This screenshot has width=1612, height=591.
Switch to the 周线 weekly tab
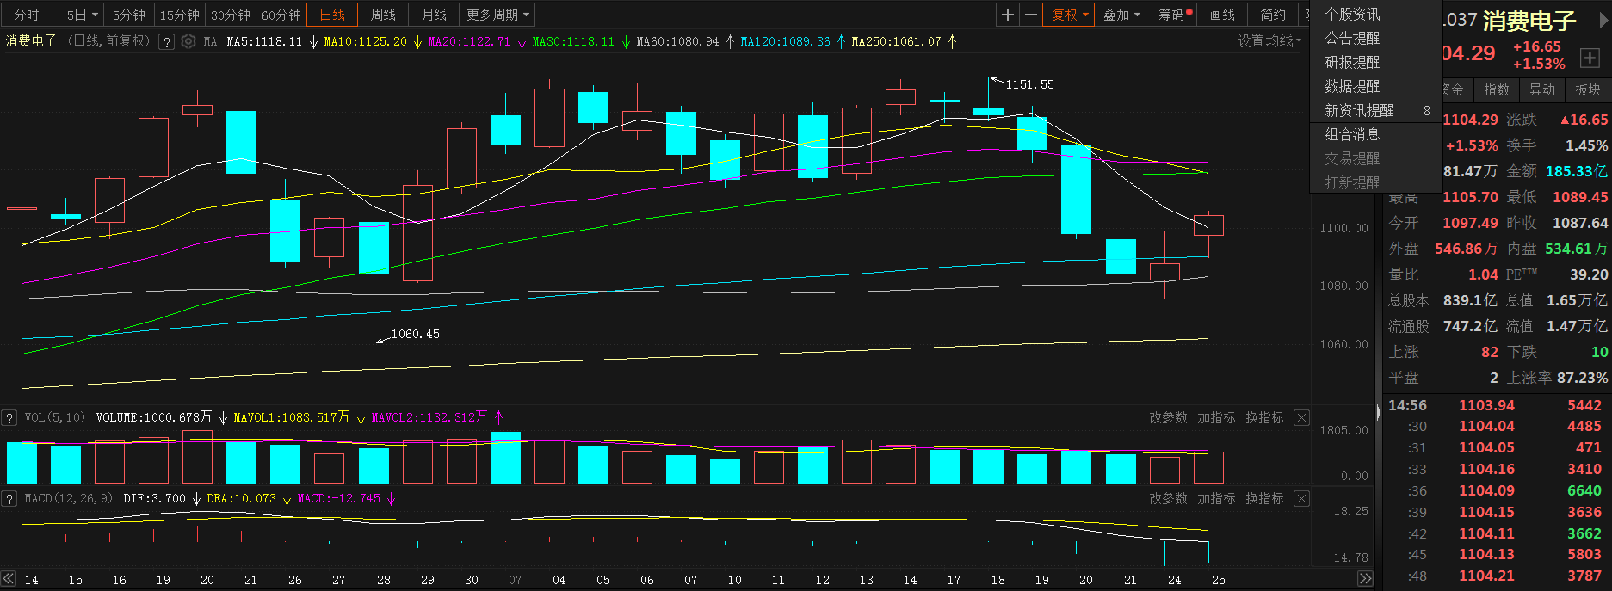click(383, 15)
